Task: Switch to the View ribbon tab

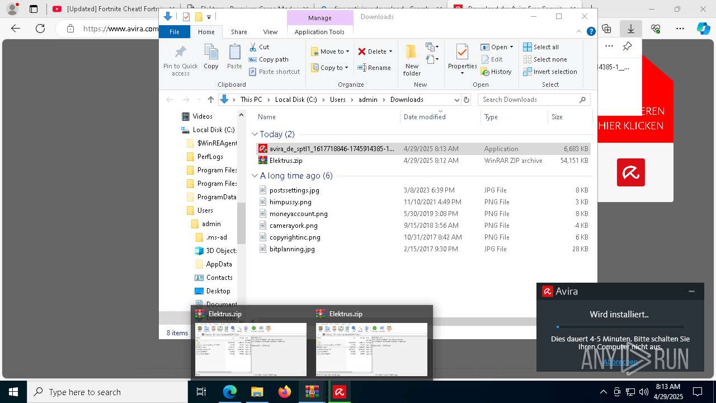Action: (x=270, y=32)
